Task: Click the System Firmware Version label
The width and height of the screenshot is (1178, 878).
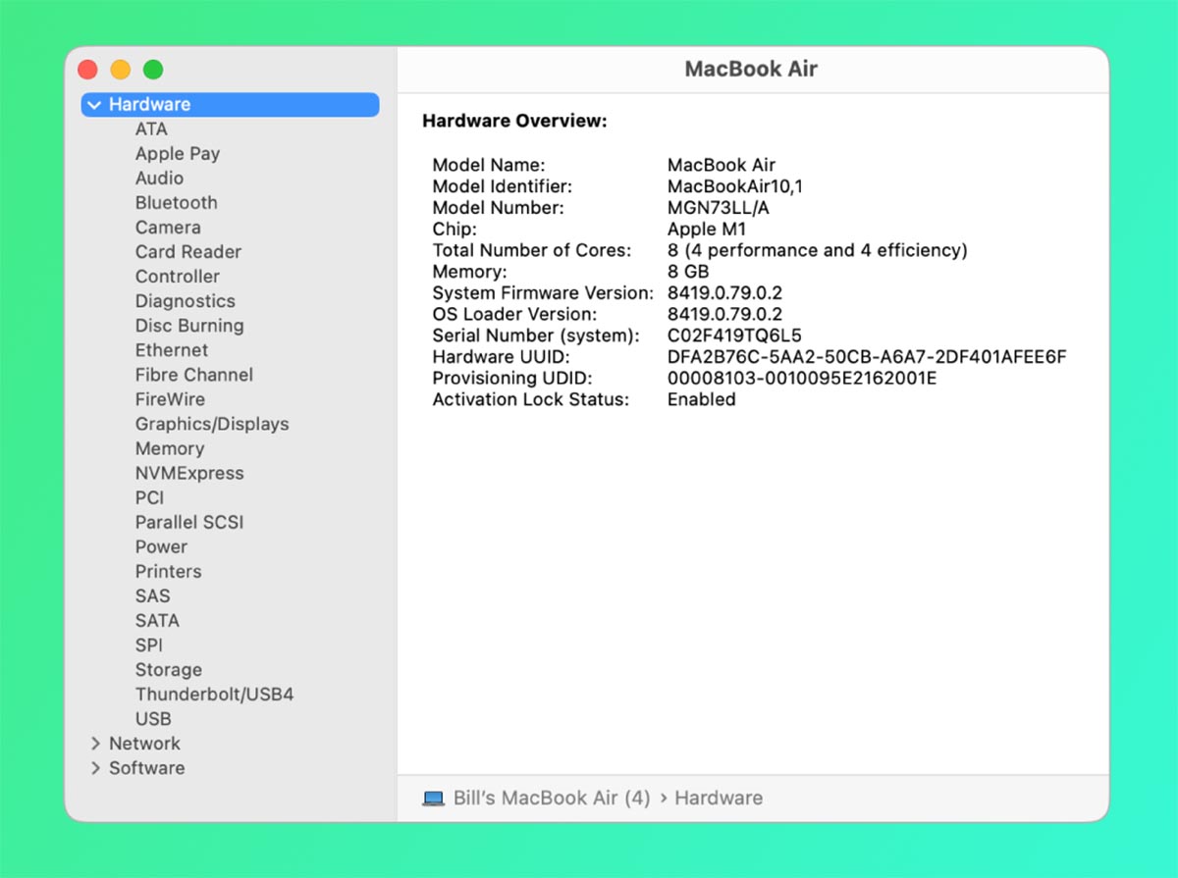Action: click(x=543, y=293)
